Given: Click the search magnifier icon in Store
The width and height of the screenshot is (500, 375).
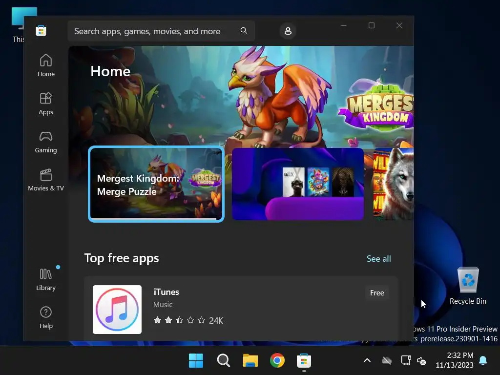Looking at the screenshot, I should coord(244,31).
